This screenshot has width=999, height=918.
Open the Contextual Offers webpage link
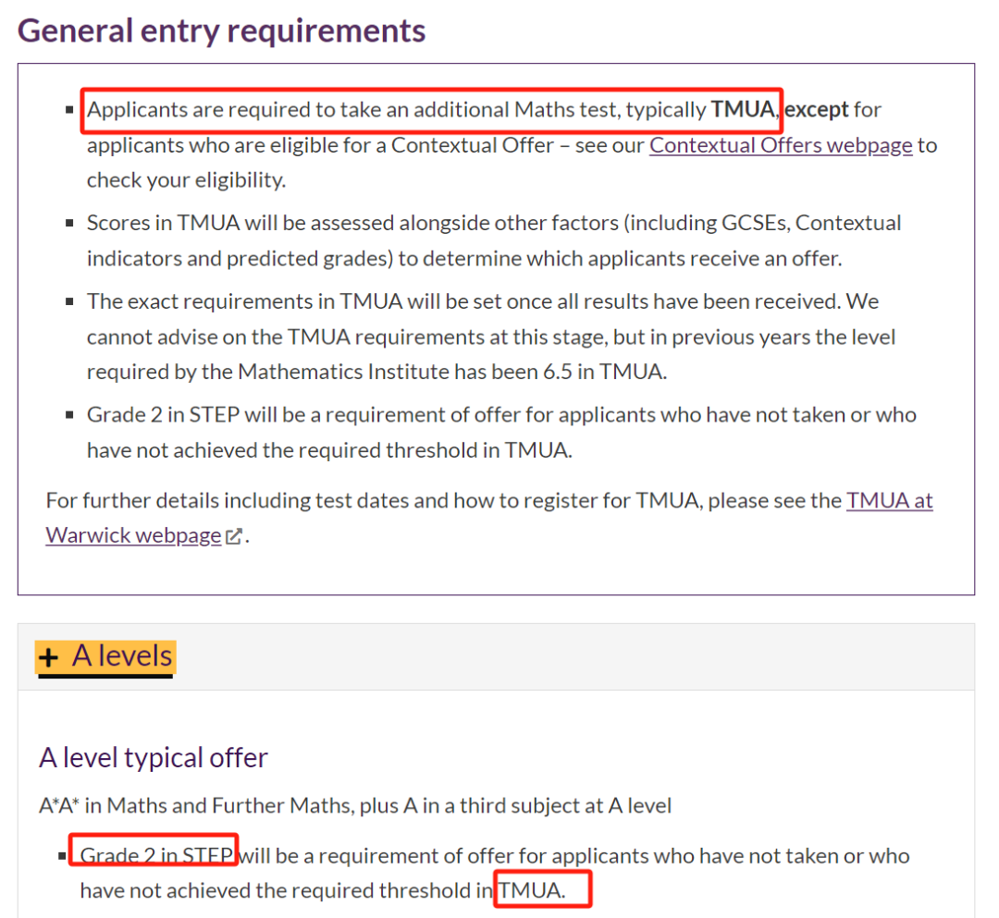click(781, 146)
